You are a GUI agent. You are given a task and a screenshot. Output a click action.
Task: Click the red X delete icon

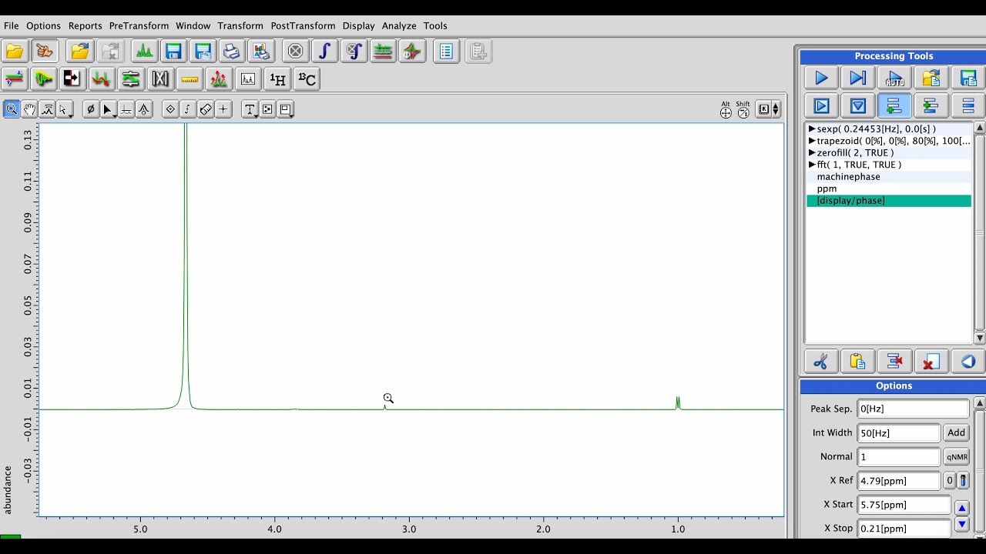tap(931, 361)
